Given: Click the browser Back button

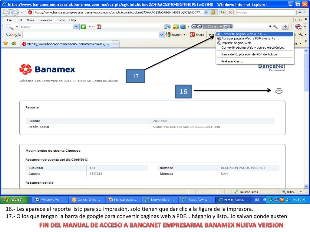Looking at the screenshot, I should point(6,12).
